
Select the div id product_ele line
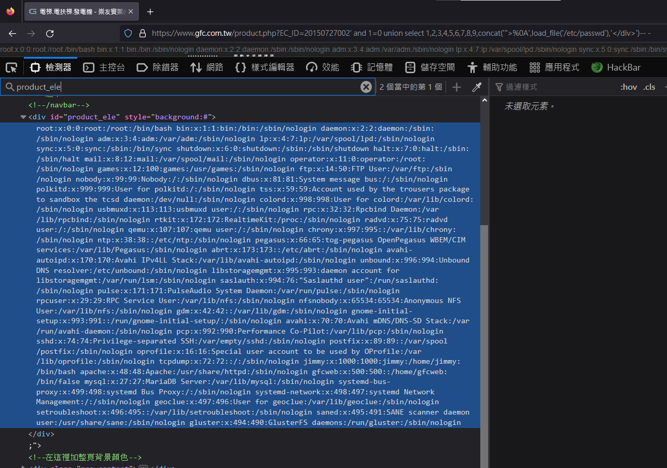click(122, 117)
